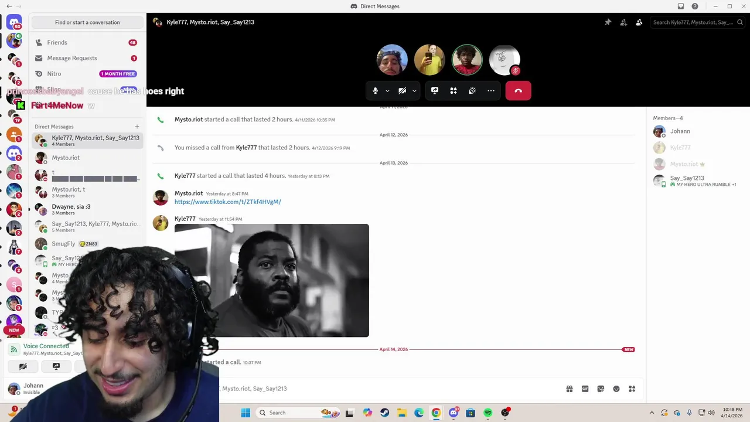This screenshot has height=422, width=750.
Task: Go back with title bar arrow
Action: click(9, 6)
